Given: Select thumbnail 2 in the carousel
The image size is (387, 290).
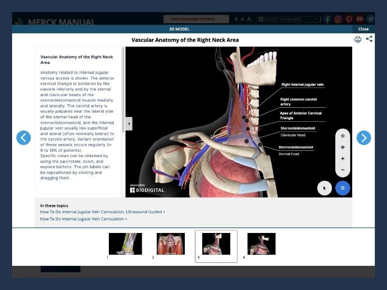Looking at the screenshot, I should 170,244.
